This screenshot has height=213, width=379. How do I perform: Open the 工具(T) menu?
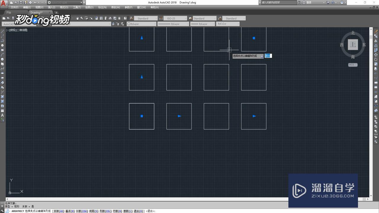[x=77, y=7]
